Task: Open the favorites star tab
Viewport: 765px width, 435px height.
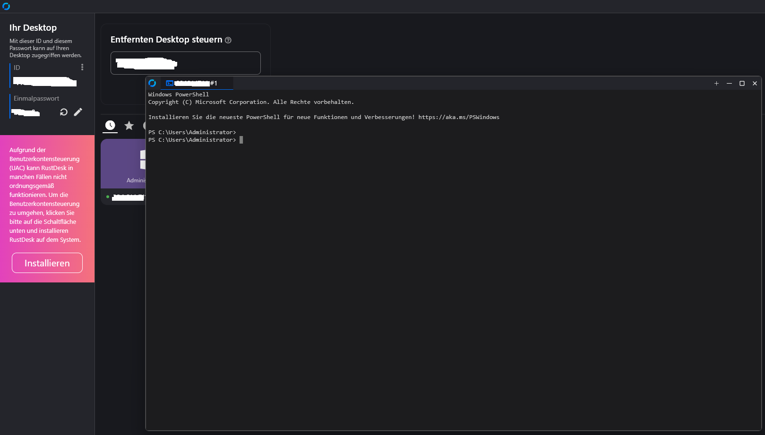Action: tap(129, 125)
